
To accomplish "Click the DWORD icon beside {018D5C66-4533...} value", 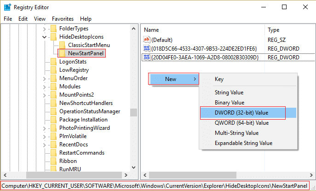I will coord(147,48).
